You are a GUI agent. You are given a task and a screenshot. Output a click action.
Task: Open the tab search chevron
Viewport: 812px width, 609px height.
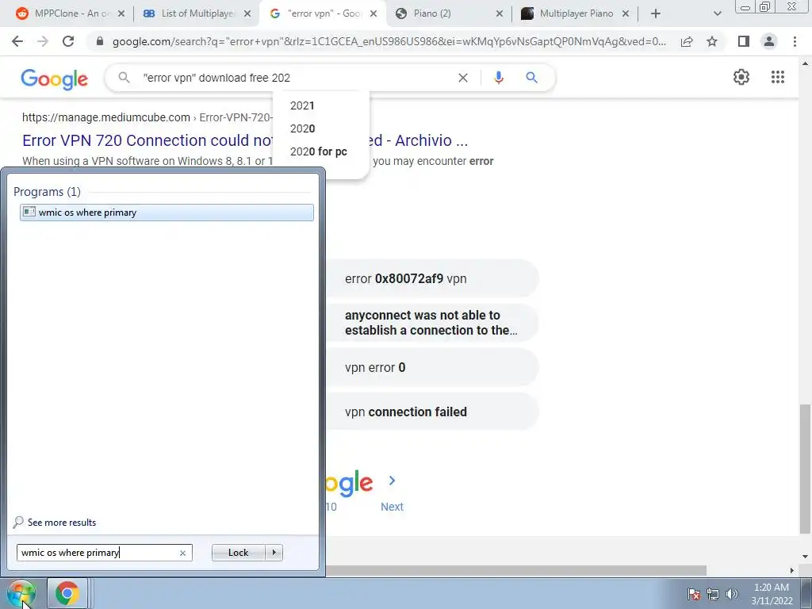click(x=717, y=13)
